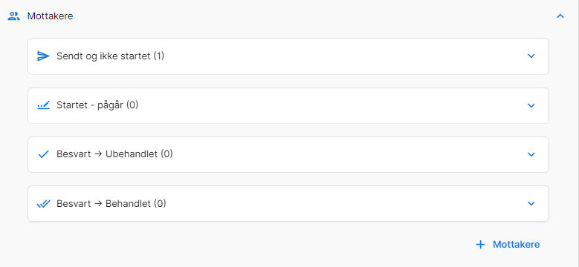Add recipients via the blue Mottakere button
Viewport: 579px width, 267px height.
(x=508, y=245)
